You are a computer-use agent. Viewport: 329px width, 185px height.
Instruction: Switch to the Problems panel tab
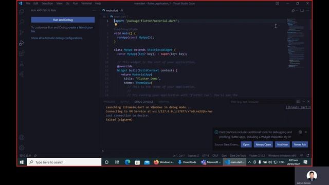109,102
